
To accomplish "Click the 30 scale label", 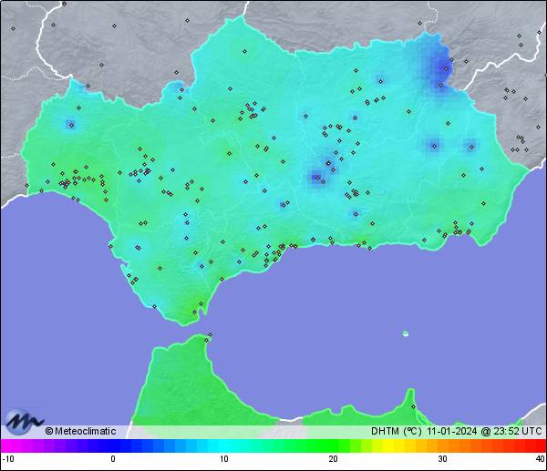I will pyautogui.click(x=443, y=459).
